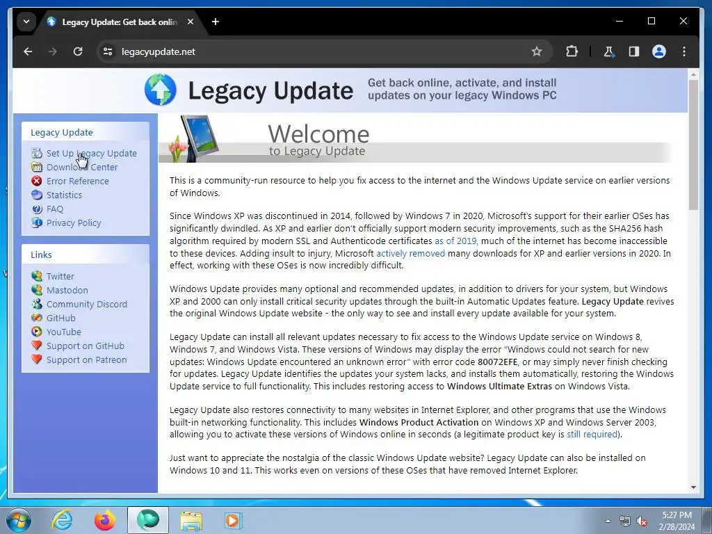Click the page scrollbar down arrow
The image size is (712, 534).
[x=693, y=487]
